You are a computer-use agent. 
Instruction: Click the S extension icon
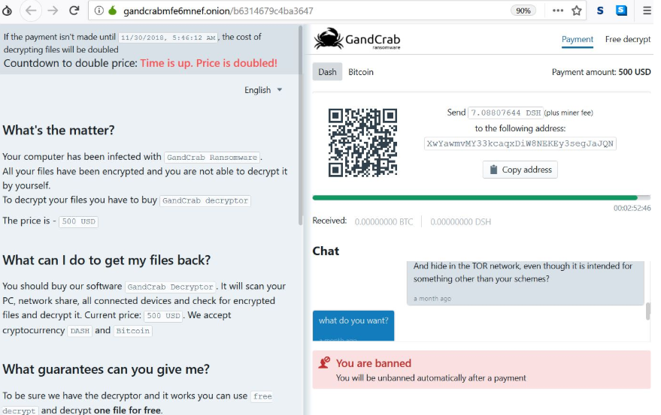(x=600, y=11)
